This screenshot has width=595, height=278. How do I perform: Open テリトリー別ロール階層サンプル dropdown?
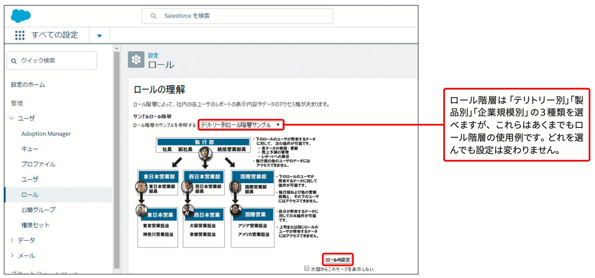pyautogui.click(x=240, y=124)
